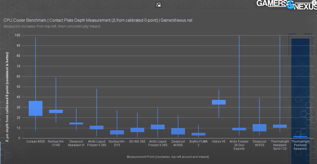Click the 'Thermalright Peerless Assassin' label
This screenshot has height=164, width=317.
tap(300, 145)
